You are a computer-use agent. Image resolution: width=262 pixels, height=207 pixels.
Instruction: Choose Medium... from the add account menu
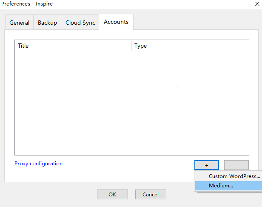(x=221, y=186)
